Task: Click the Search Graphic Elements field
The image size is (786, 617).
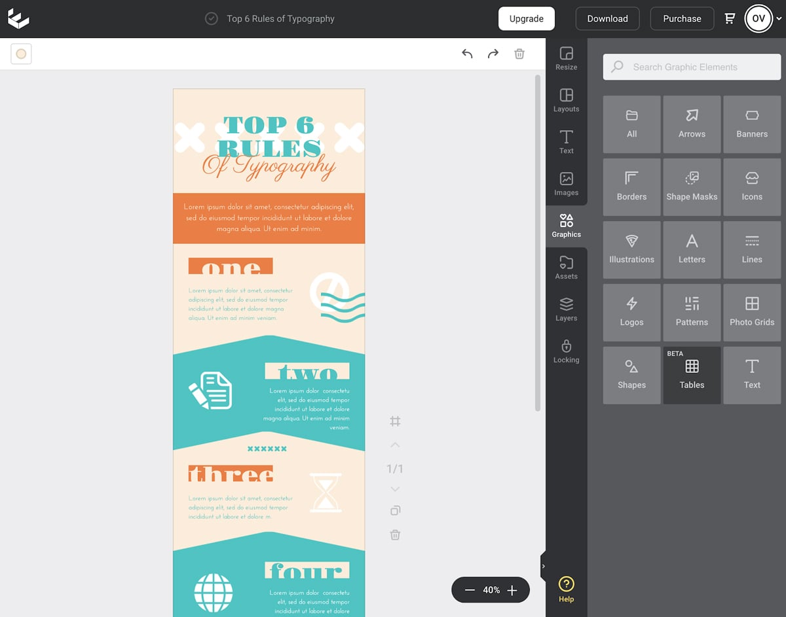Action: (692, 67)
